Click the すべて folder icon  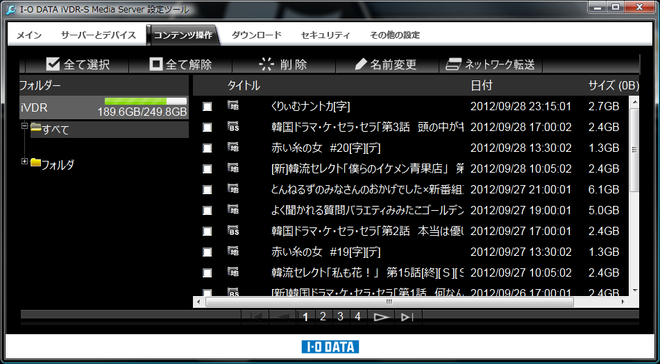(36, 127)
